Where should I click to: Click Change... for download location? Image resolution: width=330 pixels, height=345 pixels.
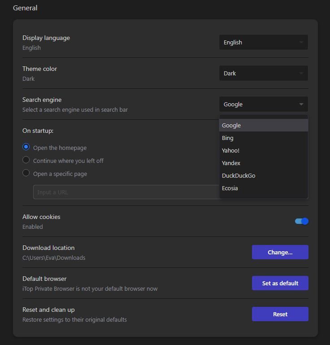[280, 252]
